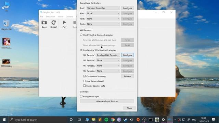The height and width of the screenshot is (123, 219).
Task: Open a game file with the Open toolbar icon
Action: pos(44,24)
